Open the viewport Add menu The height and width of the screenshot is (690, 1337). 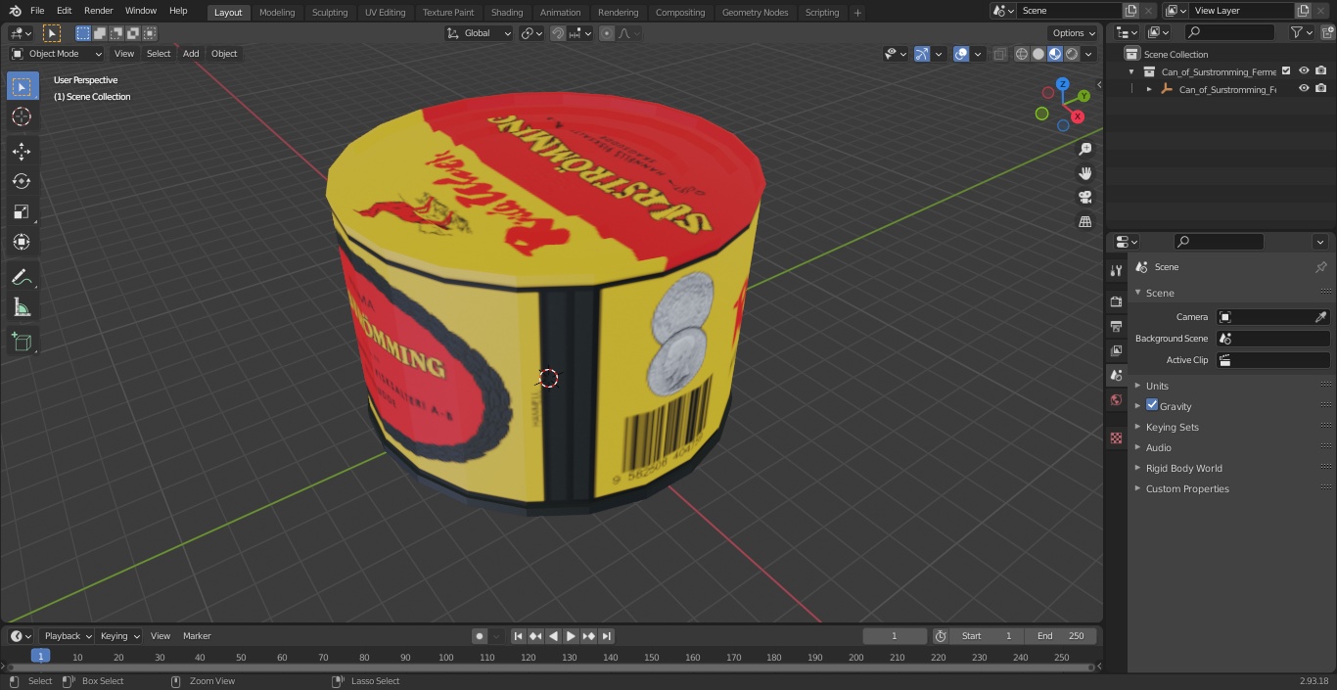click(191, 54)
